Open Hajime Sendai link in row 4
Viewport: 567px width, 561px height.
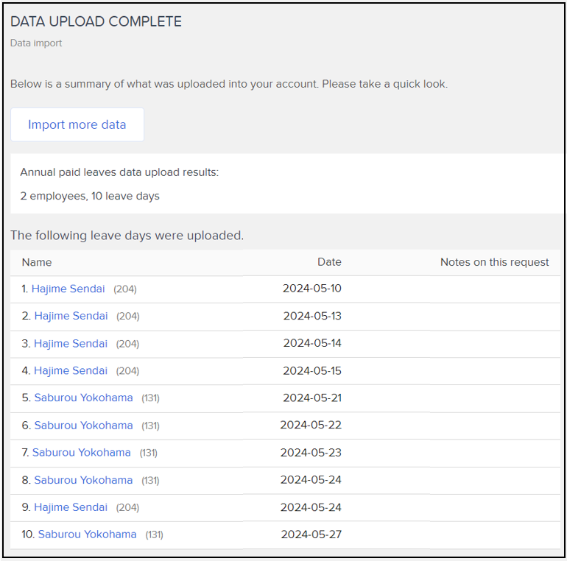click(71, 370)
